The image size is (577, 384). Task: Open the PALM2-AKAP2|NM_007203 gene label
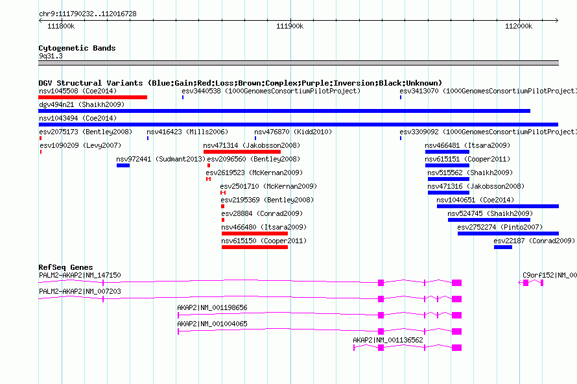pyautogui.click(x=80, y=291)
